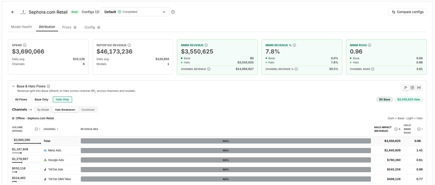Click the Google Ads 100% revenue bar
This screenshot has width=435, height=185.
[x=226, y=160]
